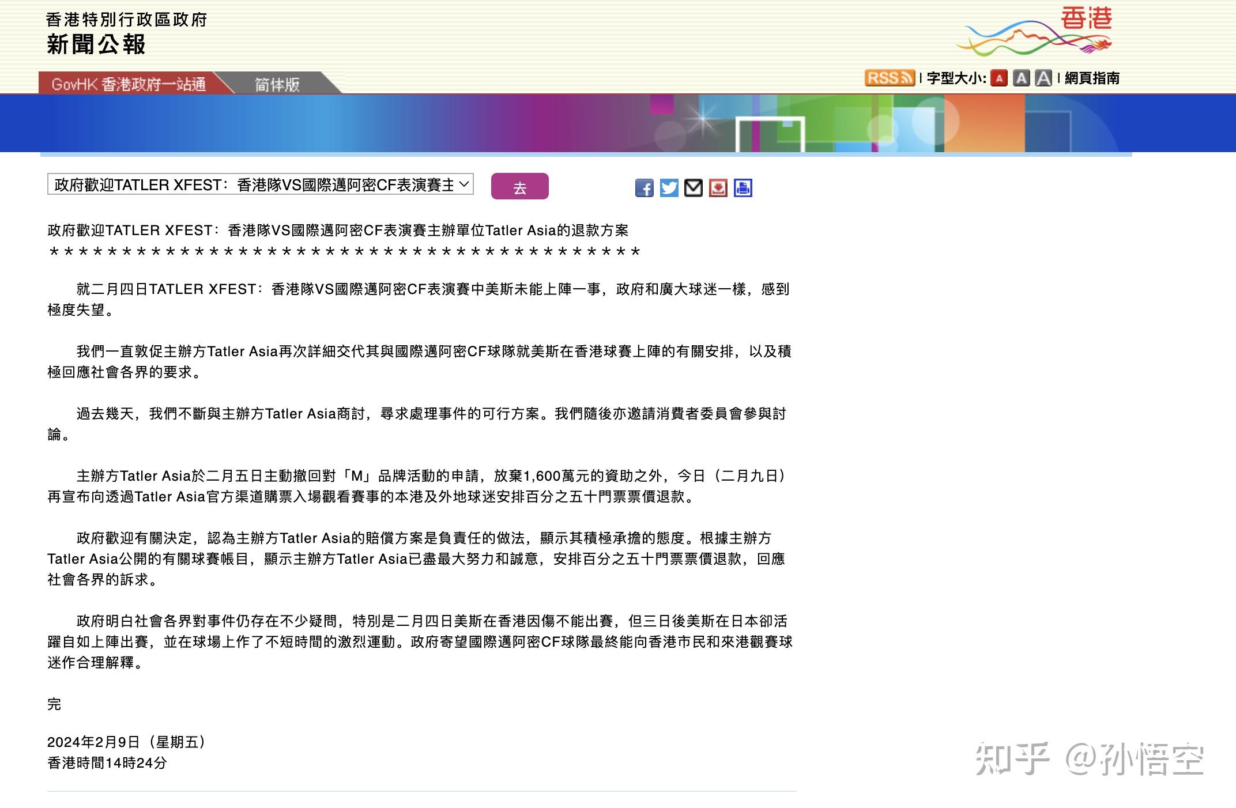The height and width of the screenshot is (808, 1236).
Task: Switch to 简体版 simplified Chinese tab
Action: tap(278, 84)
